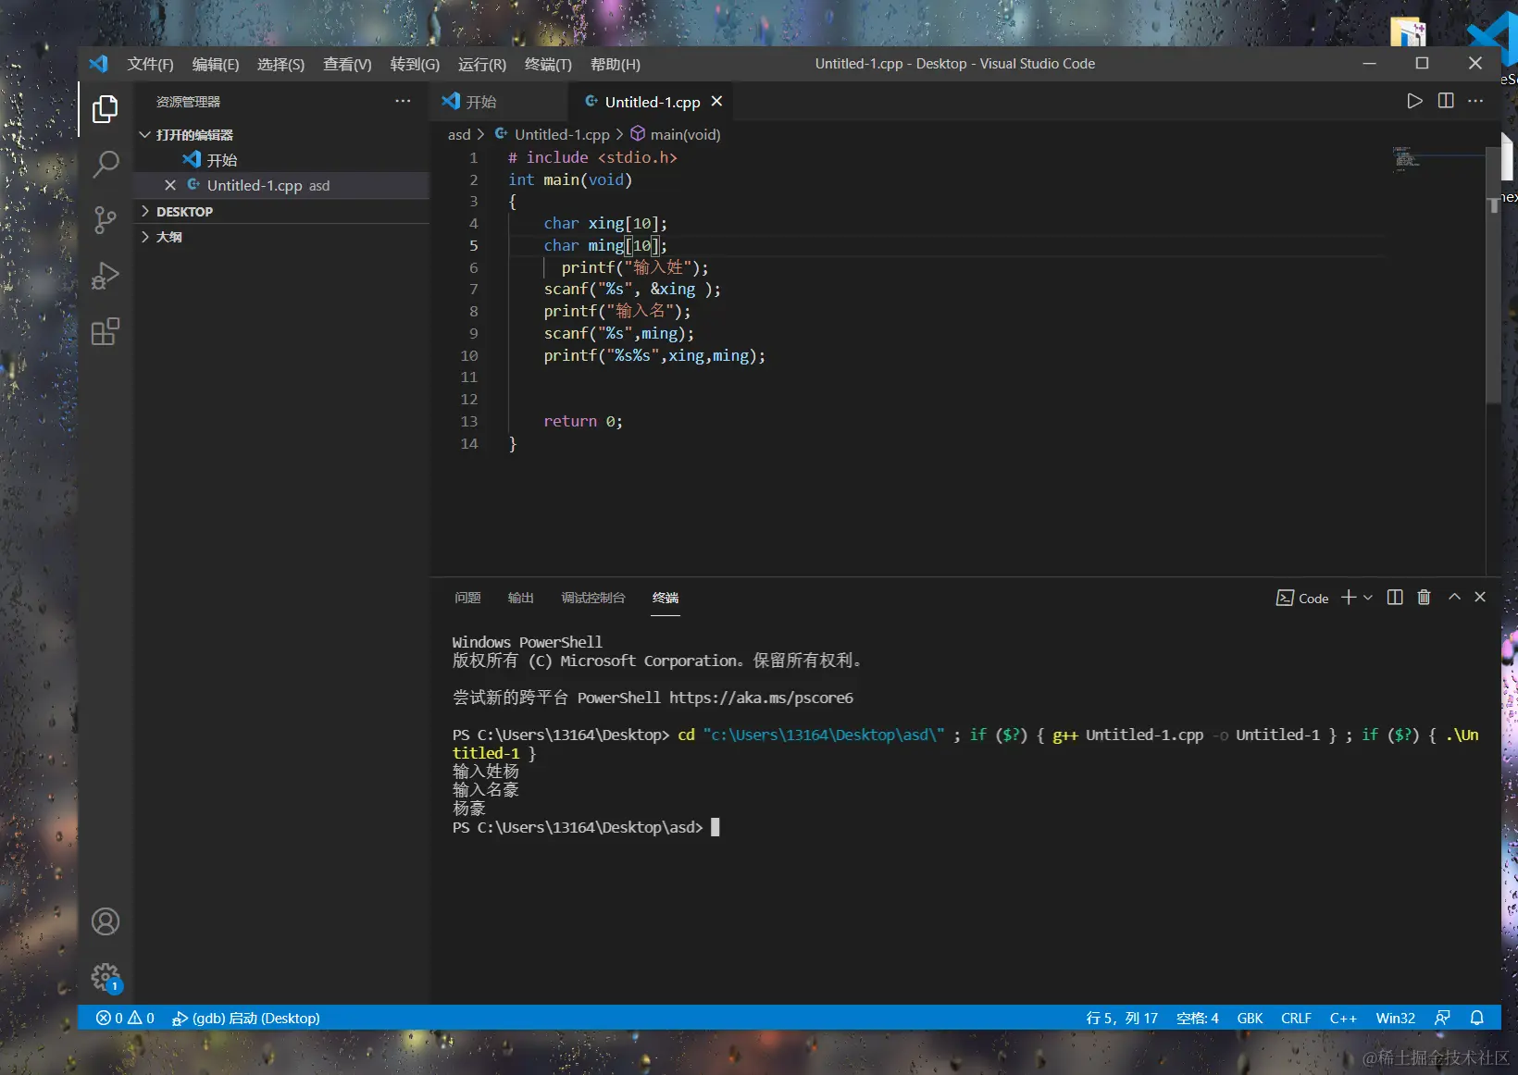
Task: Switch to the 开始 editor tab
Action: (500, 101)
